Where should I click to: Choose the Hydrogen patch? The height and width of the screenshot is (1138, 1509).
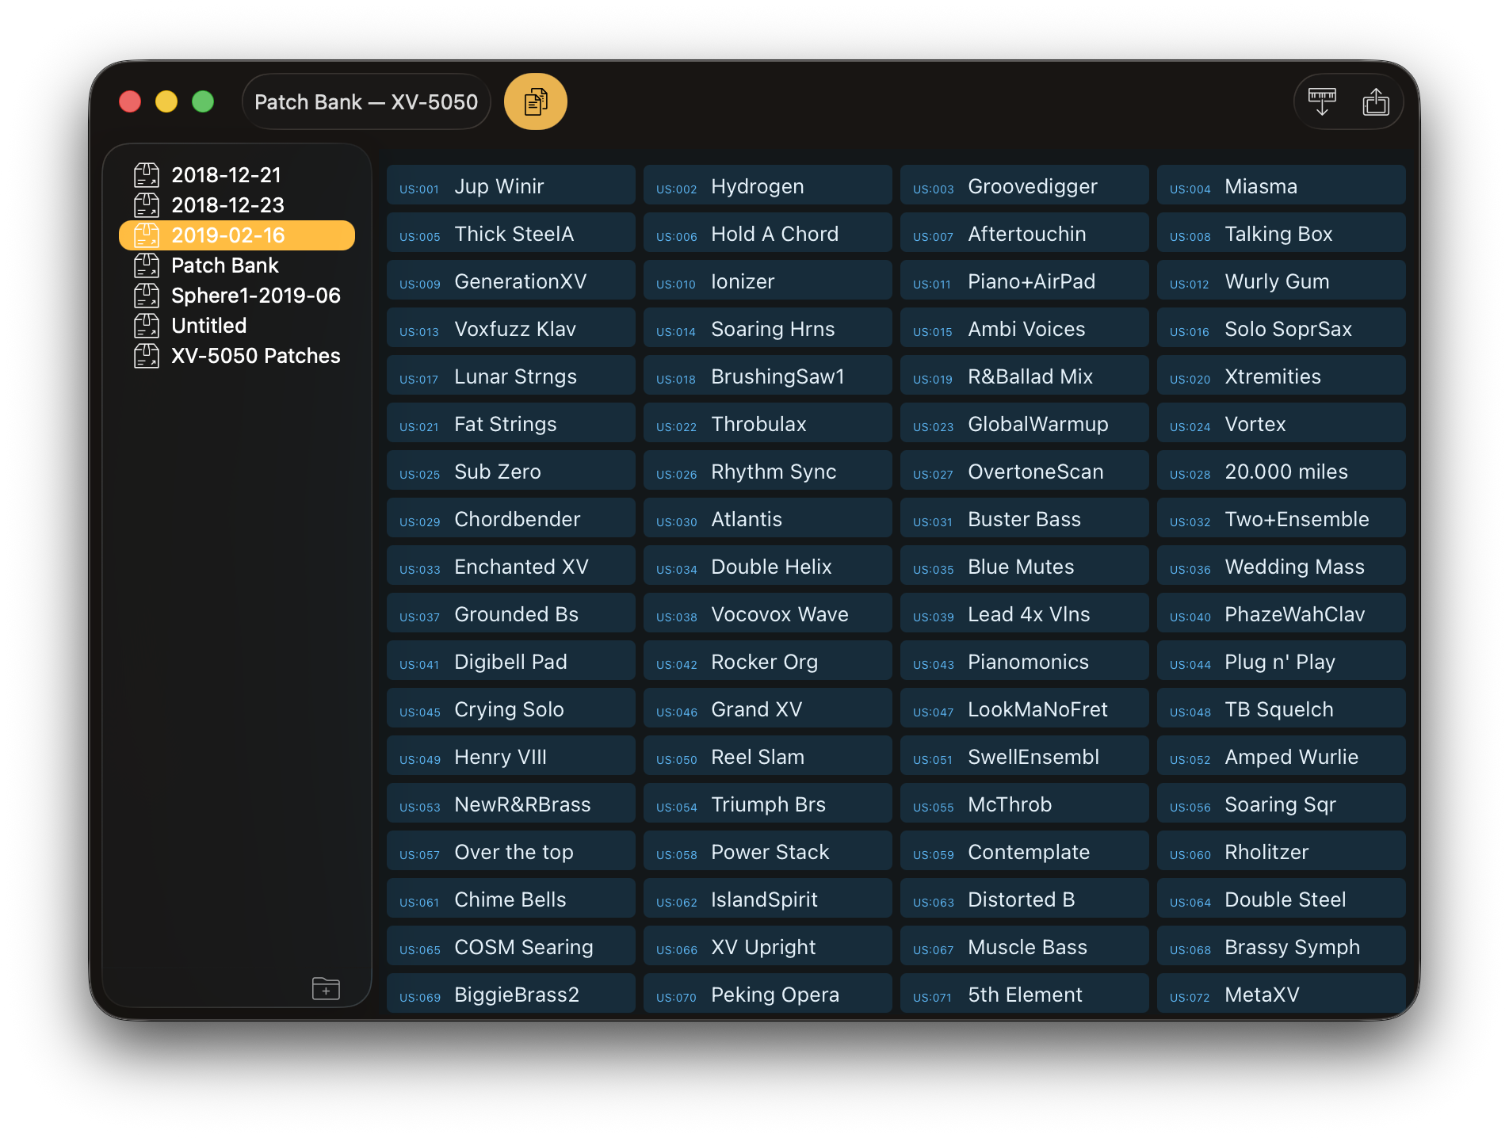coord(768,185)
